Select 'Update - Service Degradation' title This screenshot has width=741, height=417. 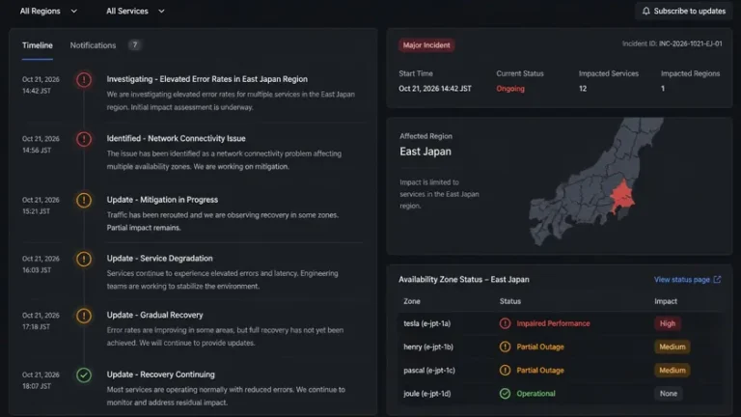[x=160, y=258]
